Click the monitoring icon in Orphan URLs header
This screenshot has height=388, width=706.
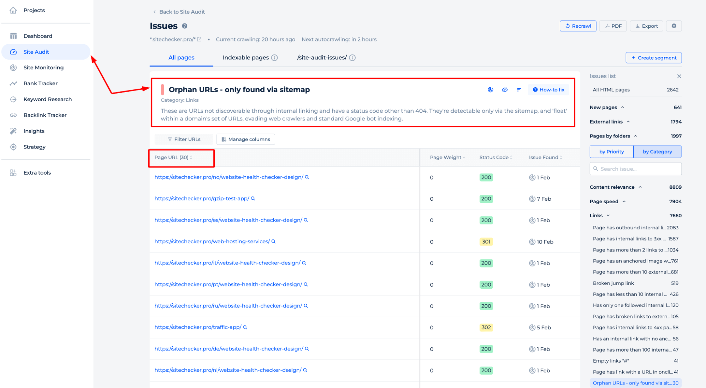tap(491, 90)
